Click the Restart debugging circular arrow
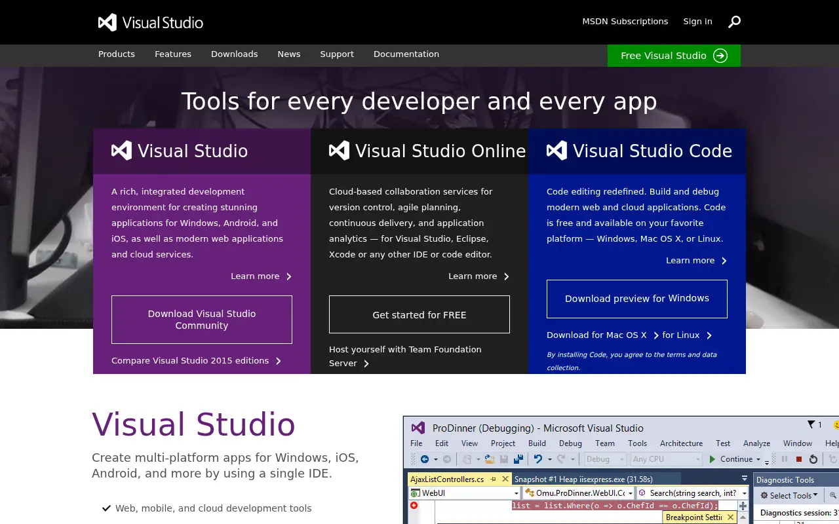Screen dimensions: 839x524 click(813, 459)
